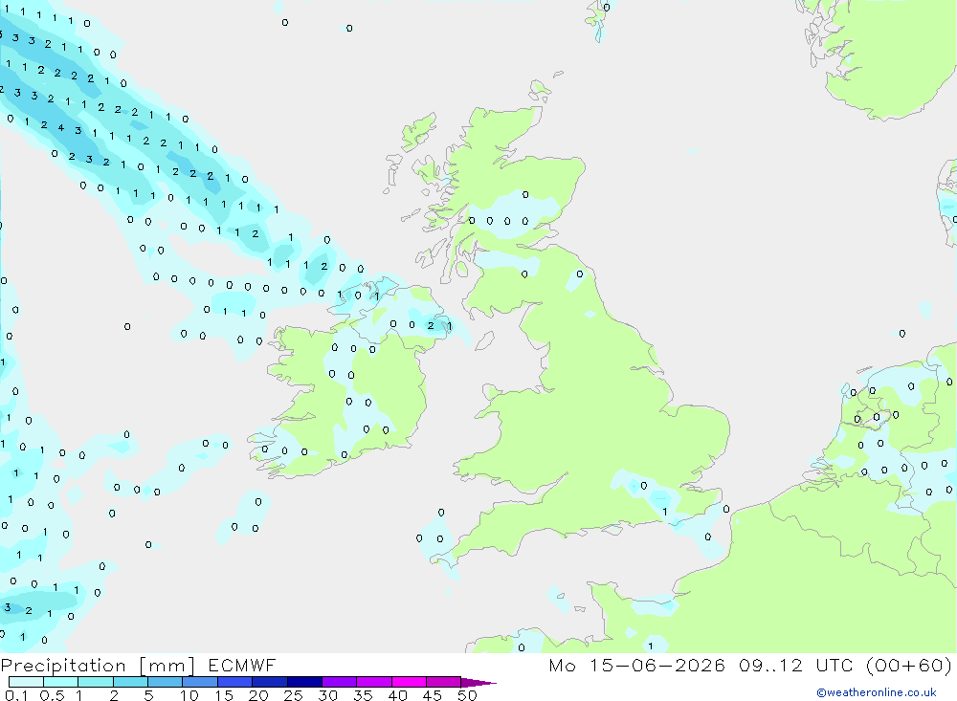Click the '25' legend scale label
Image resolution: width=957 pixels, height=701 pixels.
point(294,695)
